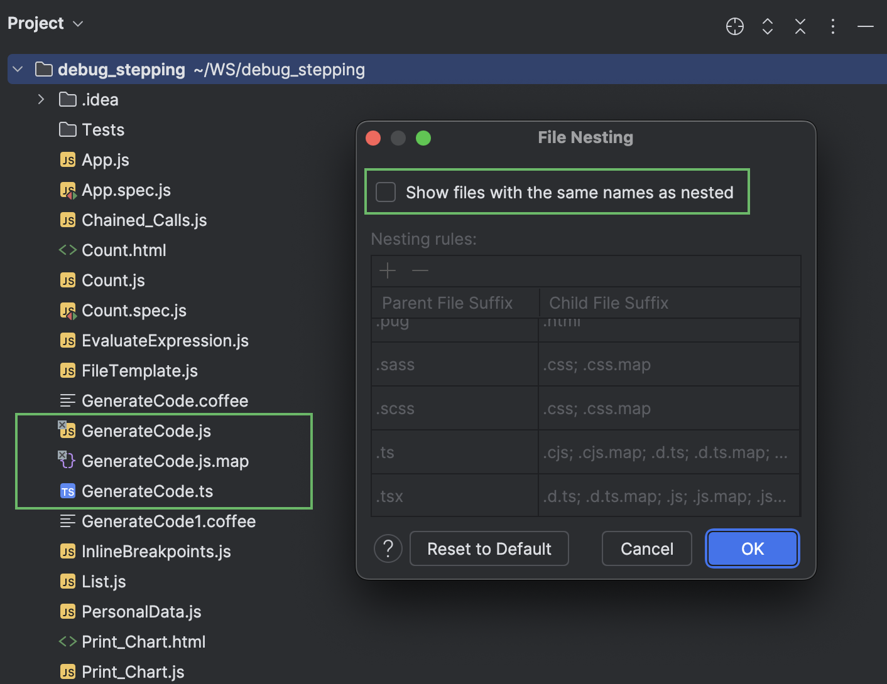The image size is (887, 684).
Task: Click the test file icon beside Count.spec.js
Action: [x=68, y=310]
